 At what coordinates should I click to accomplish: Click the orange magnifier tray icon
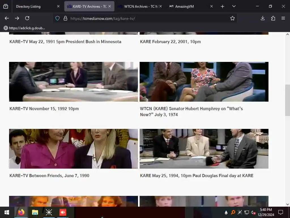coord(233,212)
